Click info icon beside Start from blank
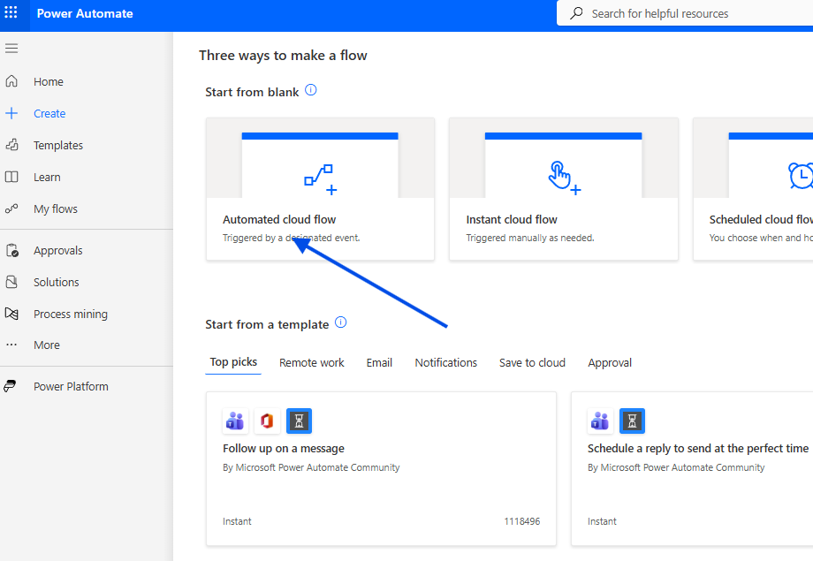 [310, 90]
